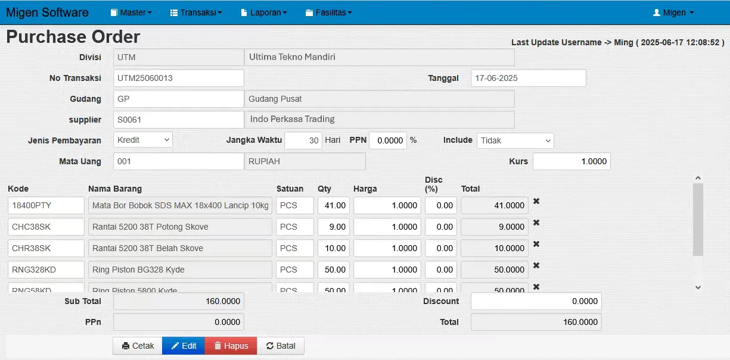Open the Master menu
The height and width of the screenshot is (360, 730).
[131, 12]
